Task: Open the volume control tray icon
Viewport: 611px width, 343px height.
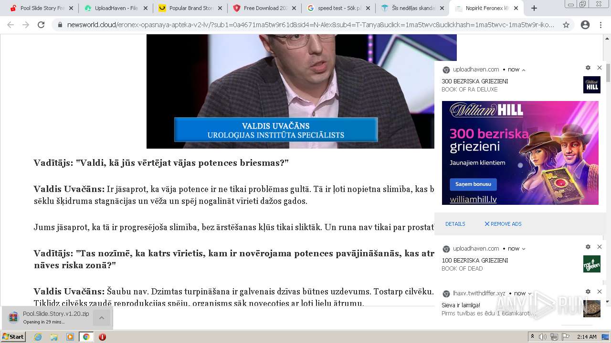Action: point(543,337)
